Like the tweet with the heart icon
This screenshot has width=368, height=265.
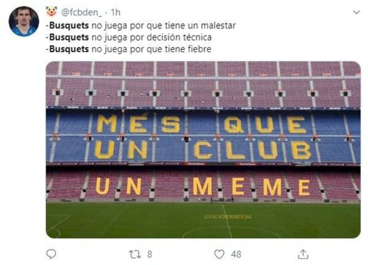click(x=219, y=254)
